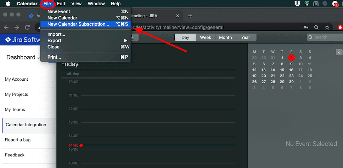Choose Close from File menu
The width and height of the screenshot is (343, 168).
86,47
